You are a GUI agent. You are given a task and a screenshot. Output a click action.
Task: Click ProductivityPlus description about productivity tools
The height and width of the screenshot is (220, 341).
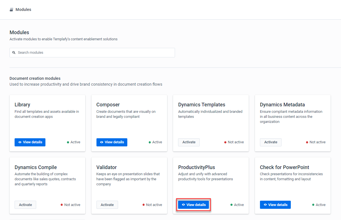tap(206, 177)
